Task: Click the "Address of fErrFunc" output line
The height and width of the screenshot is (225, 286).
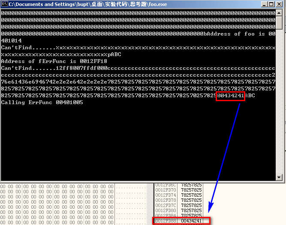Action: 54,61
